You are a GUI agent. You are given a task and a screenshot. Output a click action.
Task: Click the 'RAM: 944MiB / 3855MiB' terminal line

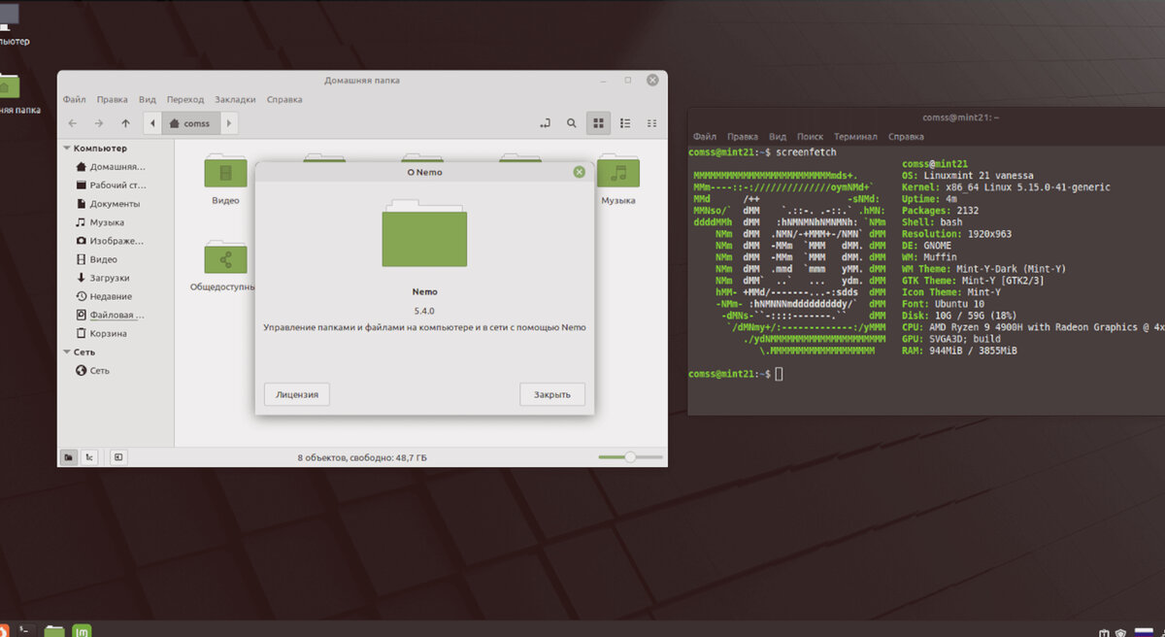[x=959, y=351]
